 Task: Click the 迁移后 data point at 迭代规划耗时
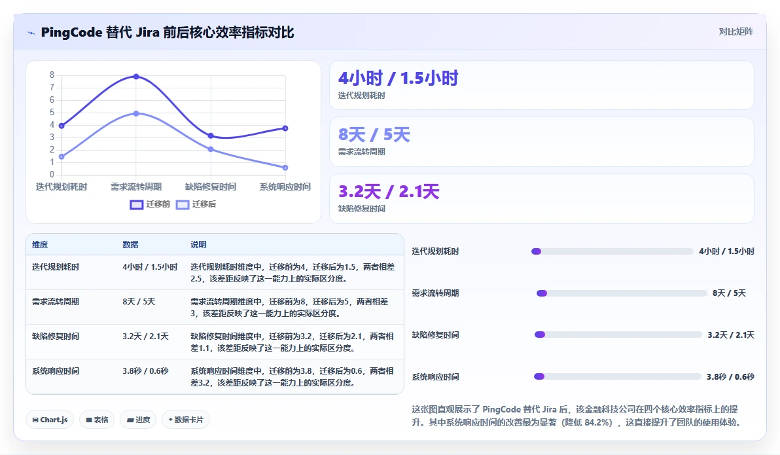tap(62, 157)
